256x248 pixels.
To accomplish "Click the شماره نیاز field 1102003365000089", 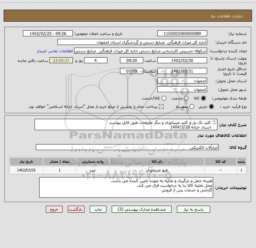I will tap(182, 33).
